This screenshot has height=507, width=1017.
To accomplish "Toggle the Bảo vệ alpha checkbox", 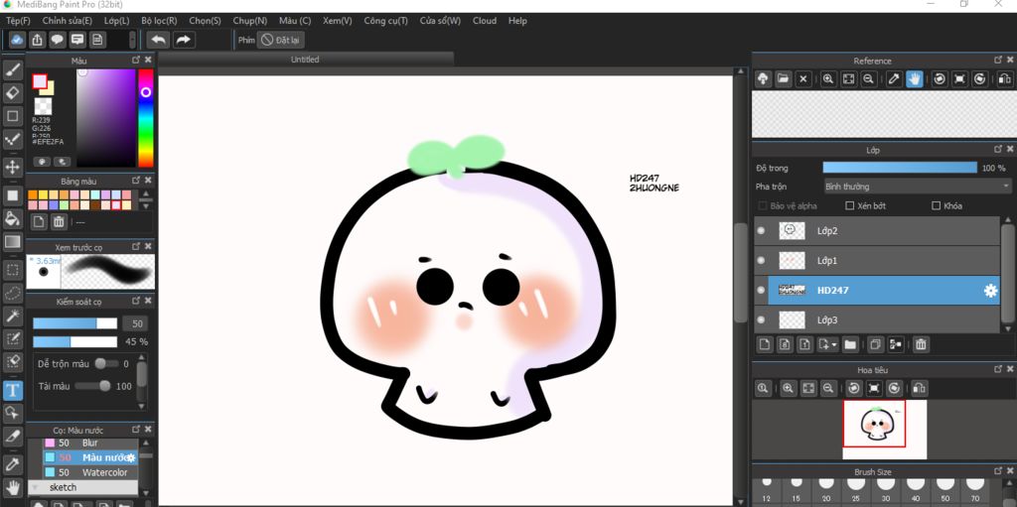I will 763,206.
